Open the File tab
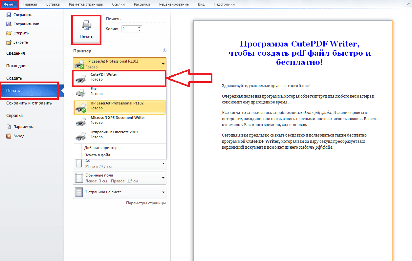Viewport: 412px width, 261px height. [x=9, y=4]
